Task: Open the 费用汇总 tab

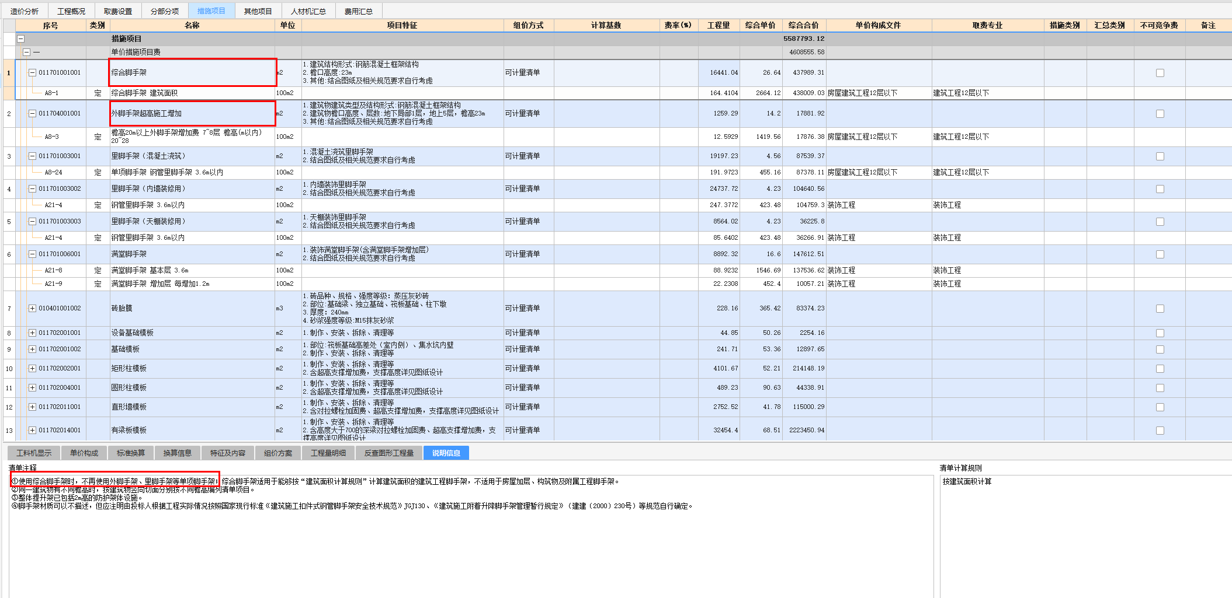Action: click(x=359, y=11)
